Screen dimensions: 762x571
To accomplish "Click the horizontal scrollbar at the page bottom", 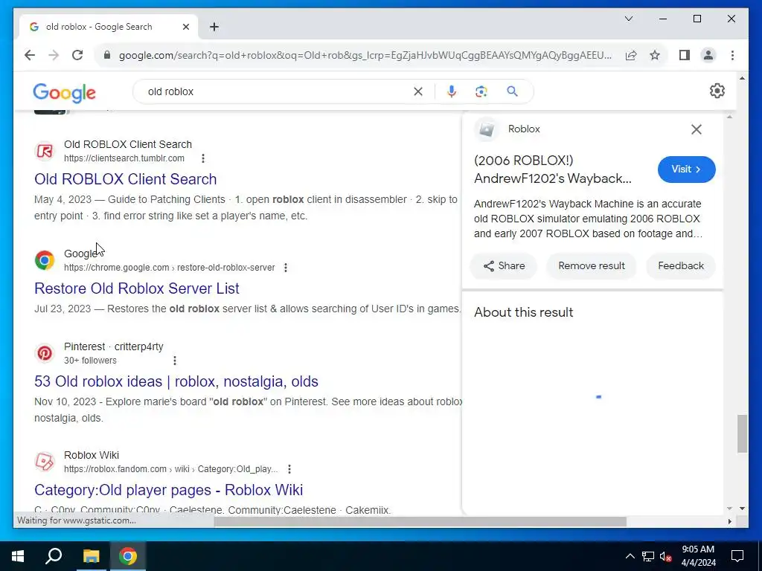I will 420,521.
